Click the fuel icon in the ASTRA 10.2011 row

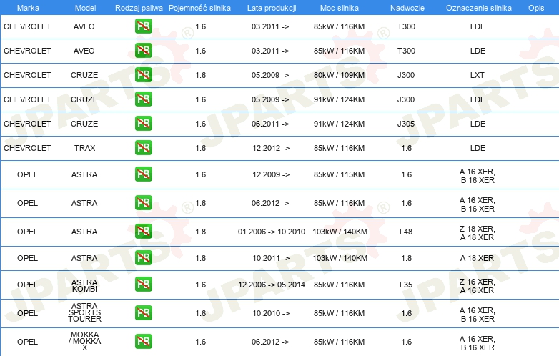click(x=143, y=258)
